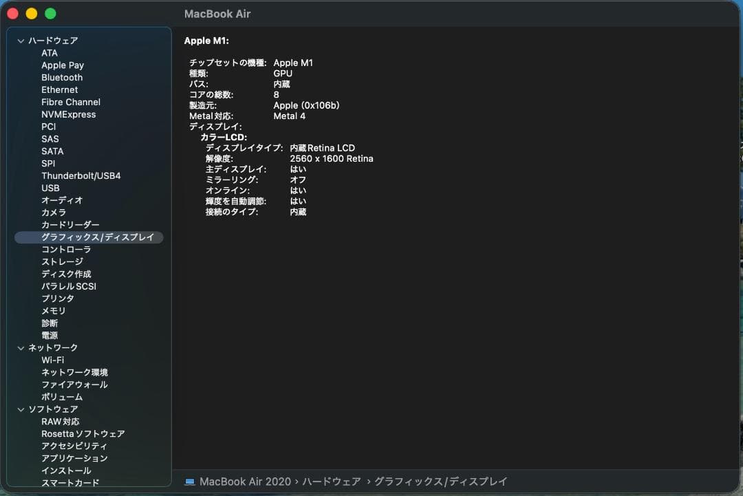Screen dimensions: 743x496
Task: Click the green full-screen window button
Action: pyautogui.click(x=50, y=14)
